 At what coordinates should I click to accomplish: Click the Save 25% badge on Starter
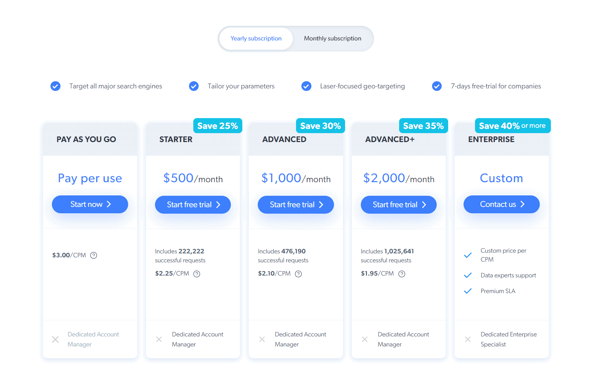[218, 126]
